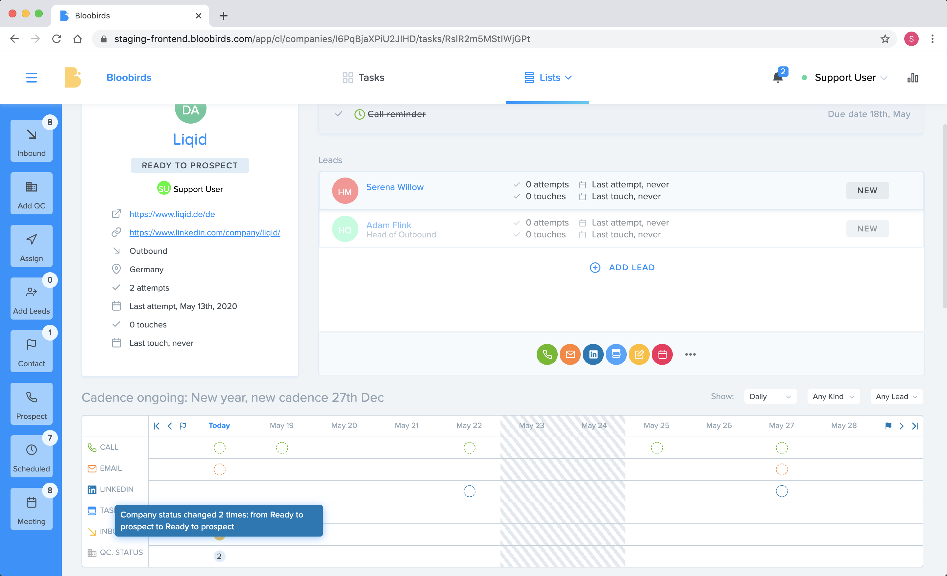Open the Adam Flink lead
This screenshot has width=947, height=576.
[x=389, y=225]
